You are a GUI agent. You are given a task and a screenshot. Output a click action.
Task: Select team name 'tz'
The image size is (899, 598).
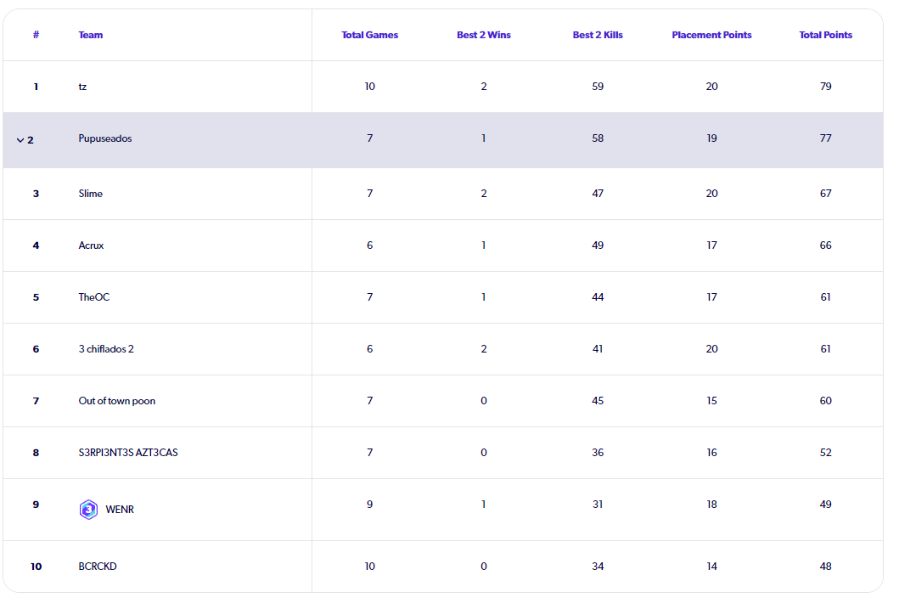click(82, 87)
